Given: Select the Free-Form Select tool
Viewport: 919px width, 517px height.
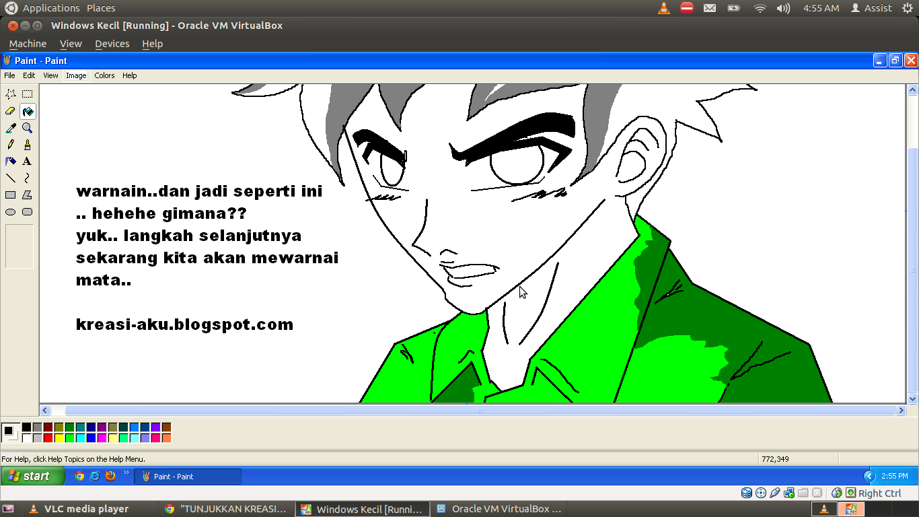Looking at the screenshot, I should point(11,94).
